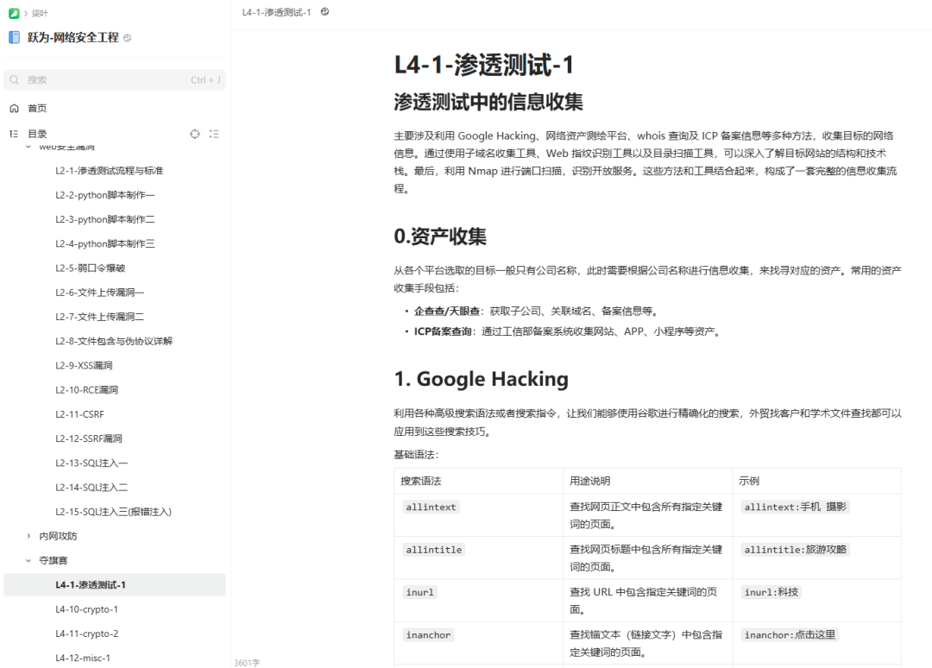Select the 夺旗赛 folder label
Screen dimensions: 932x668
tap(54, 560)
